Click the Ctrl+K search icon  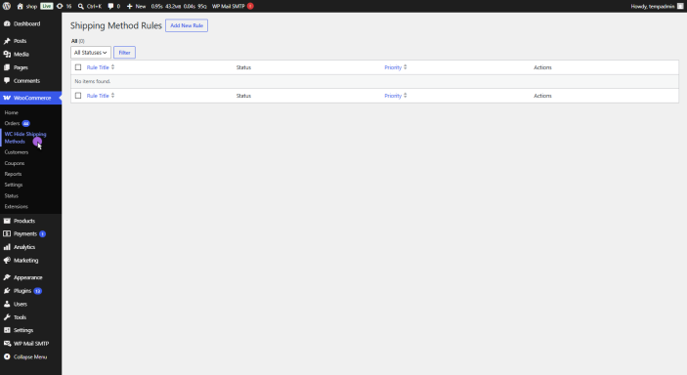[x=80, y=6]
